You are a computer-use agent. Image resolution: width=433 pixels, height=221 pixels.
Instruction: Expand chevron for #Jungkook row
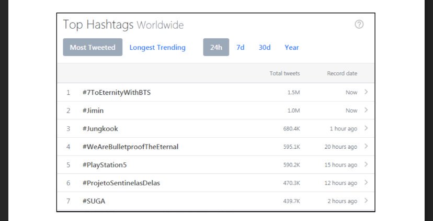click(366, 128)
